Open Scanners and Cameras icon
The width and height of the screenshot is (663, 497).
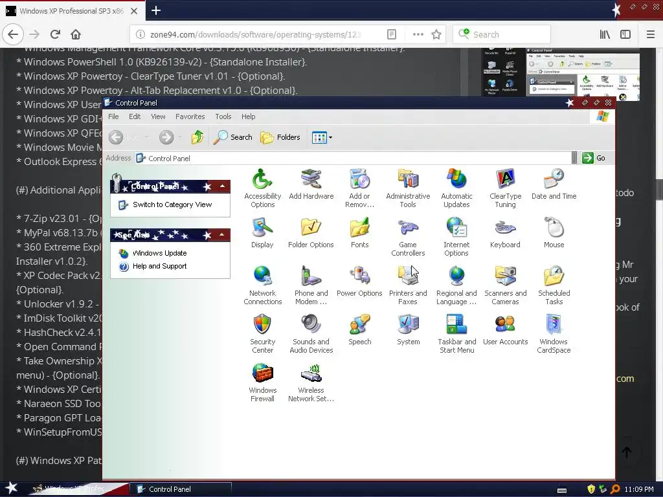pos(505,285)
